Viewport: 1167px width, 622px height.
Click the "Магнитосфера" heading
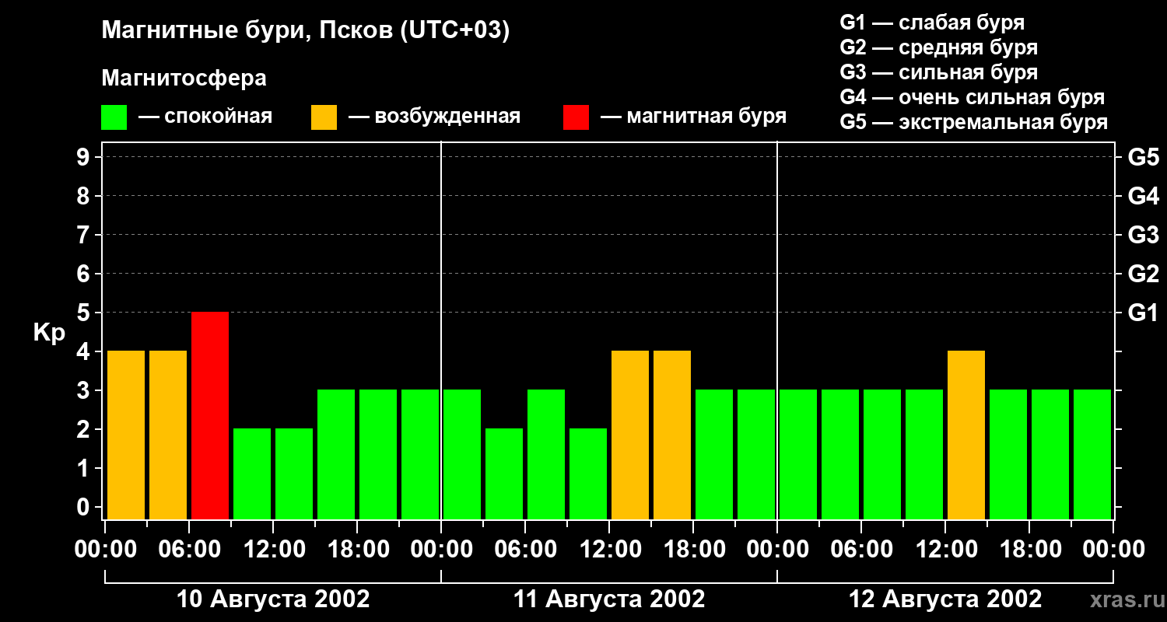(x=184, y=79)
